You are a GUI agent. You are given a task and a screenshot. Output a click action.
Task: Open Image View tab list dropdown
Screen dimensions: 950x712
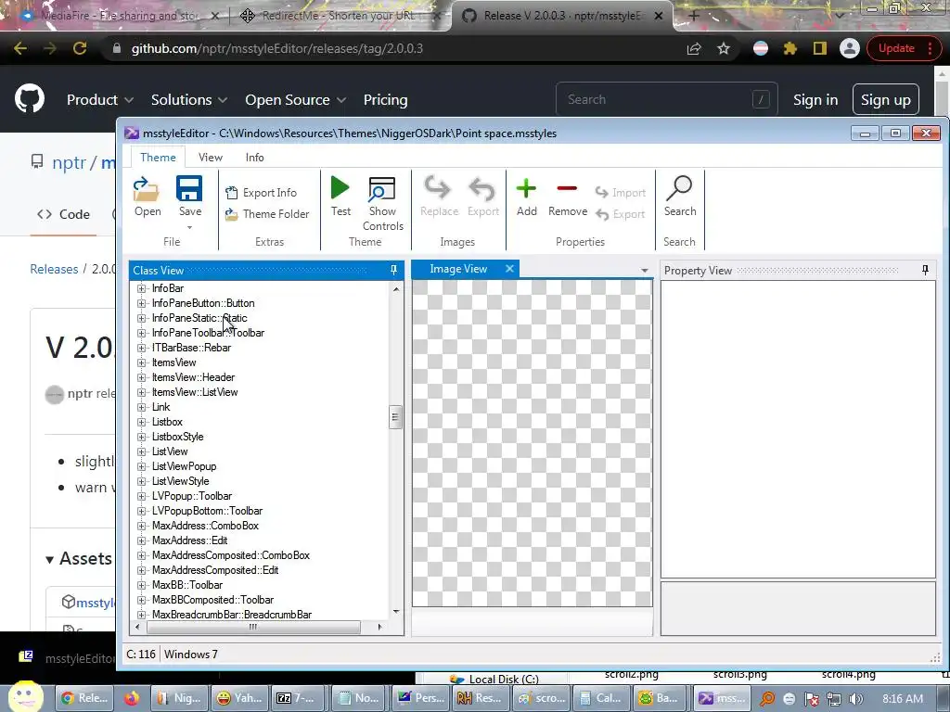(x=644, y=271)
